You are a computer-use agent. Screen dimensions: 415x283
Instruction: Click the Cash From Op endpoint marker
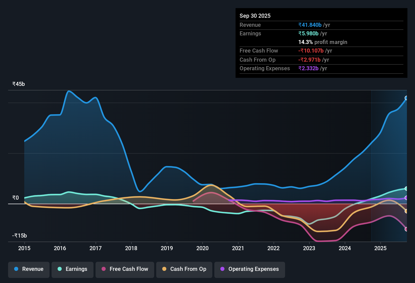click(406, 211)
